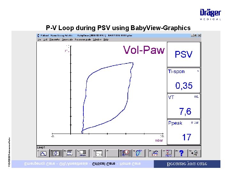Click the F4 list panel icon
Screen dimensions: 230x173
pos(83,153)
